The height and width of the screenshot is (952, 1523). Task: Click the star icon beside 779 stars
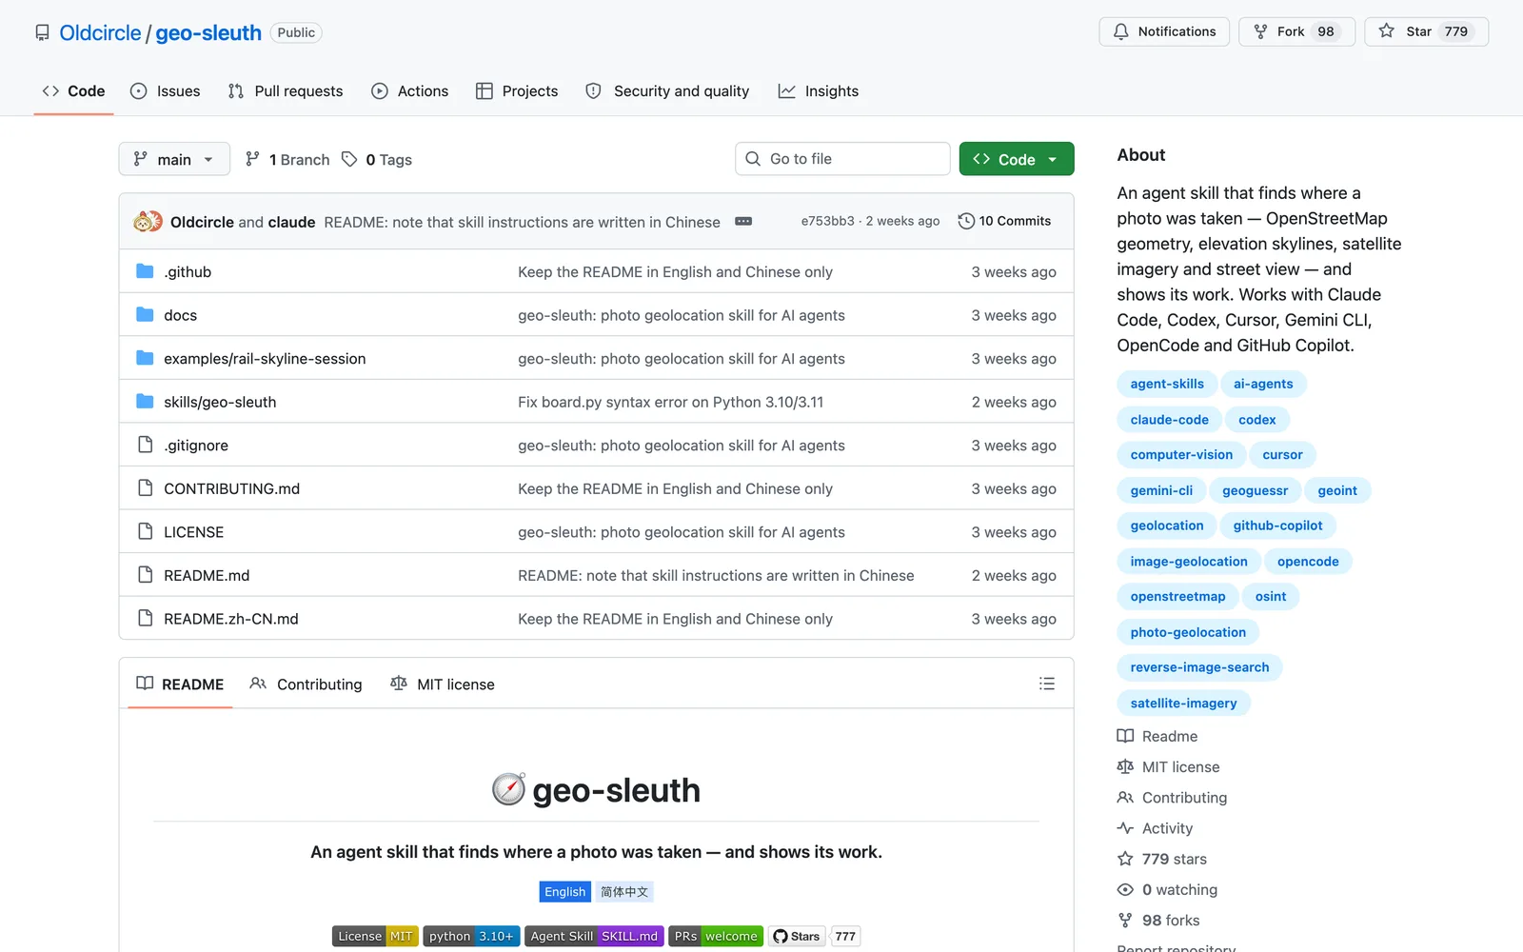(x=1125, y=859)
